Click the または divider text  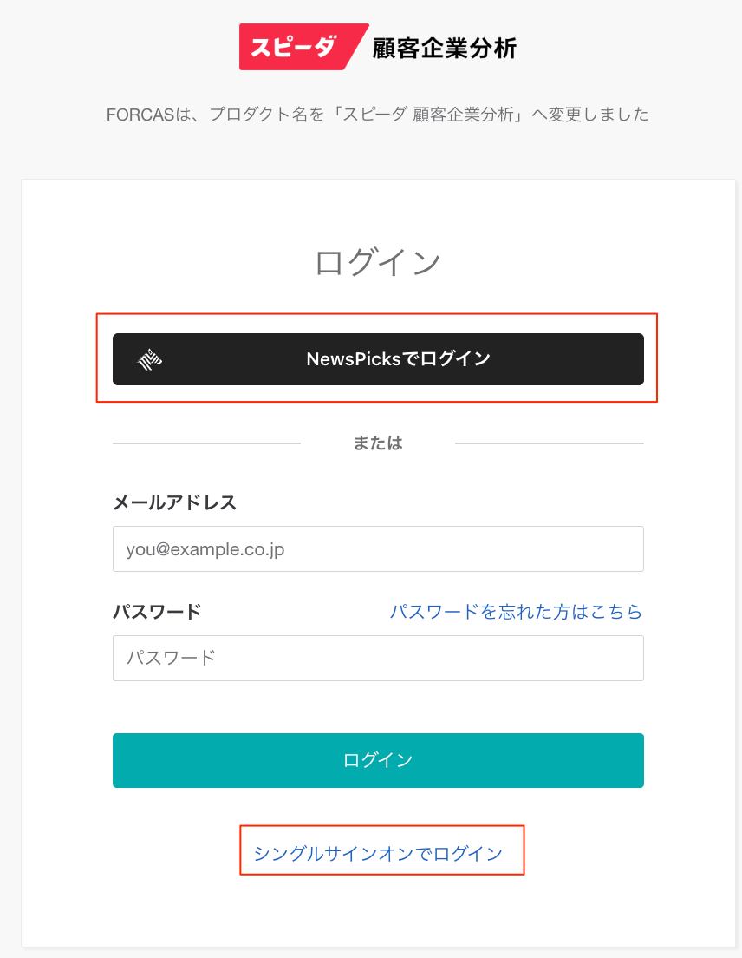coord(378,443)
